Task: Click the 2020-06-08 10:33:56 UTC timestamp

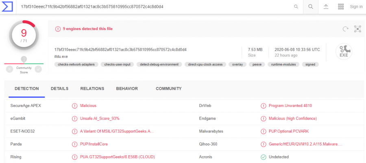Action: pyautogui.click(x=297, y=50)
